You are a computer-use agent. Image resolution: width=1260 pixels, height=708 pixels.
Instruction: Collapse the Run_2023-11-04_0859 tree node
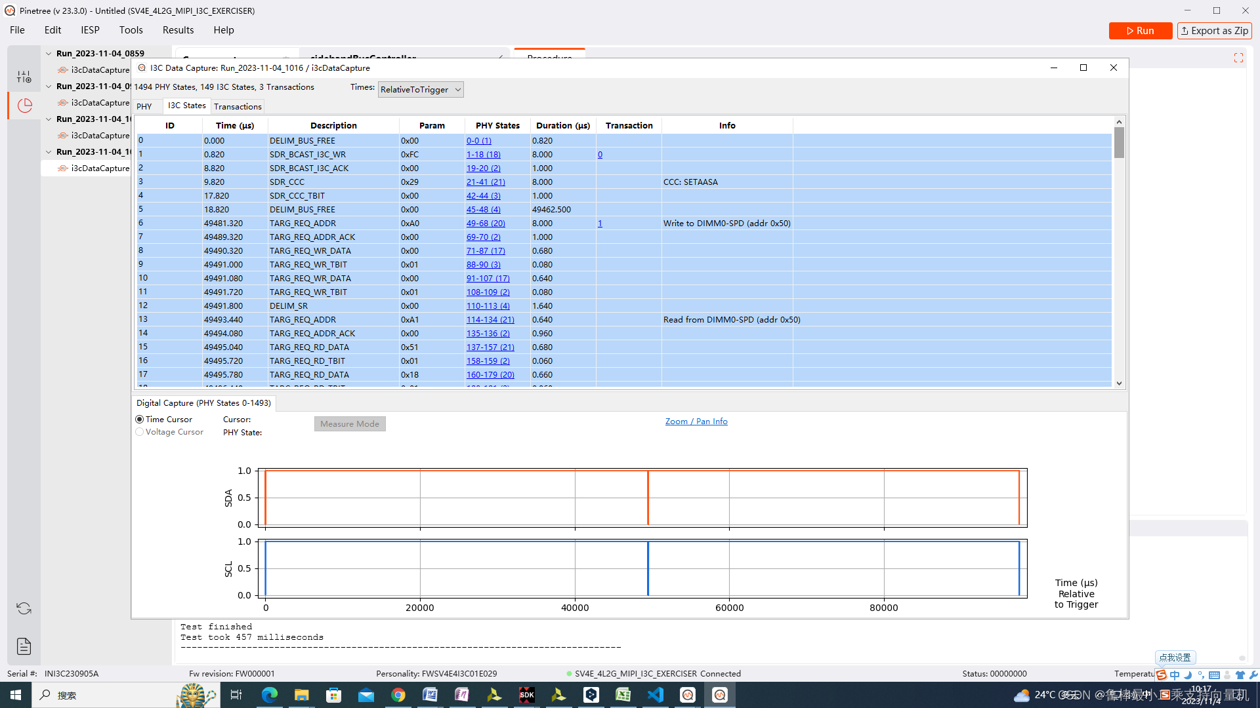click(x=49, y=54)
